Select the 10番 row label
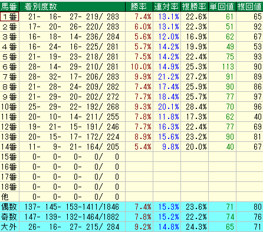This screenshot has height=232, width=263. 9,107
